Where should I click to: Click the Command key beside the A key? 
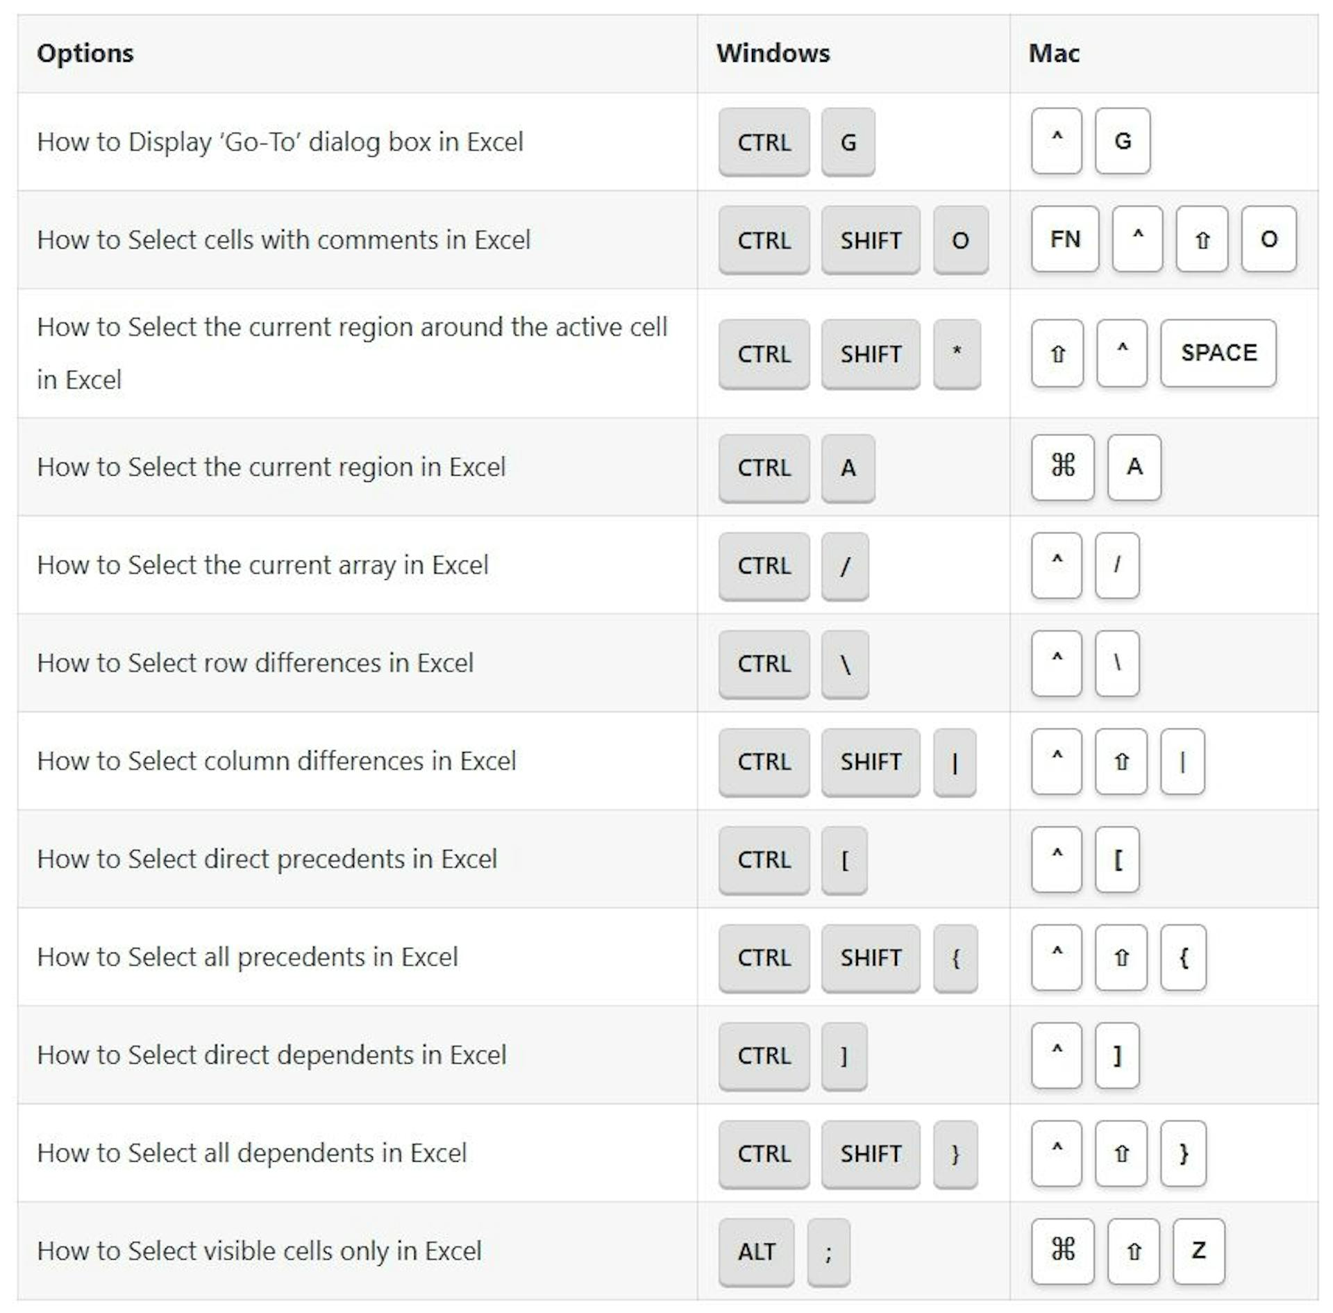[x=1062, y=467]
